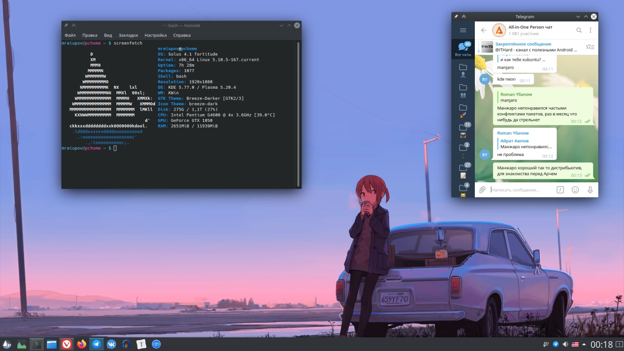The height and width of the screenshot is (351, 624).
Task: Click the quoted reply from Айрат Аюпов
Action: 526,143
